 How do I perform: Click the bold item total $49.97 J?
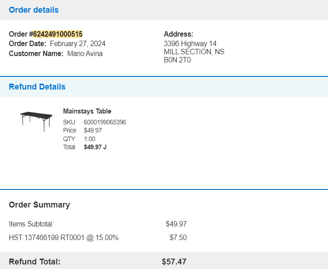click(95, 147)
